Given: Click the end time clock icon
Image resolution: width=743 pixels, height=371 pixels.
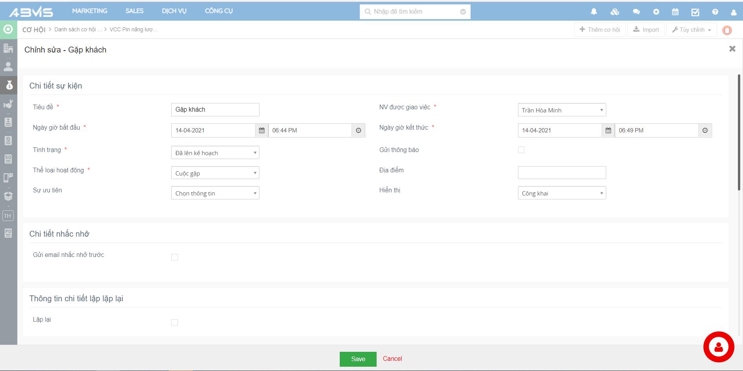Looking at the screenshot, I should pos(705,130).
